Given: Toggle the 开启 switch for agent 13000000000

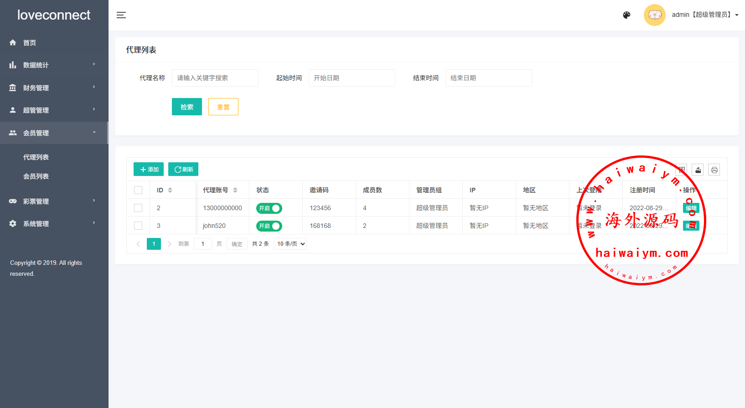Looking at the screenshot, I should [x=269, y=208].
